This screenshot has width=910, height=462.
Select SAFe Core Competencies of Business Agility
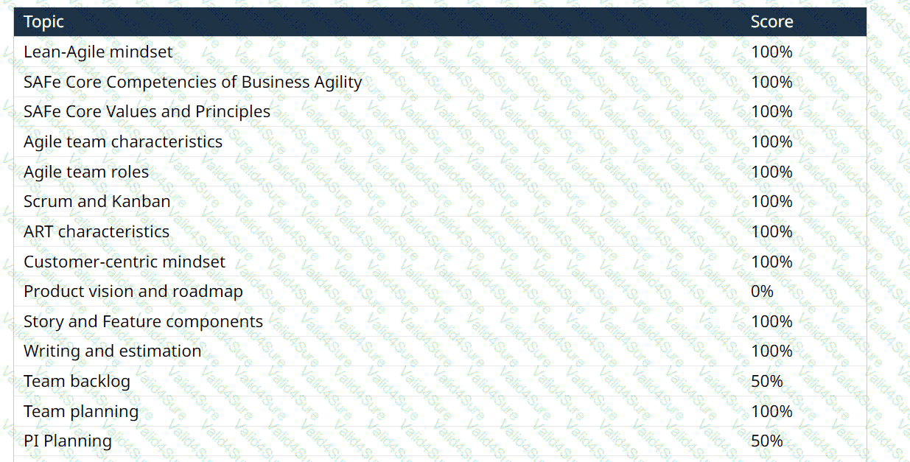(192, 82)
